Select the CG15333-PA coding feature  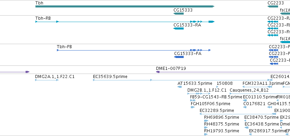(x=179, y=57)
